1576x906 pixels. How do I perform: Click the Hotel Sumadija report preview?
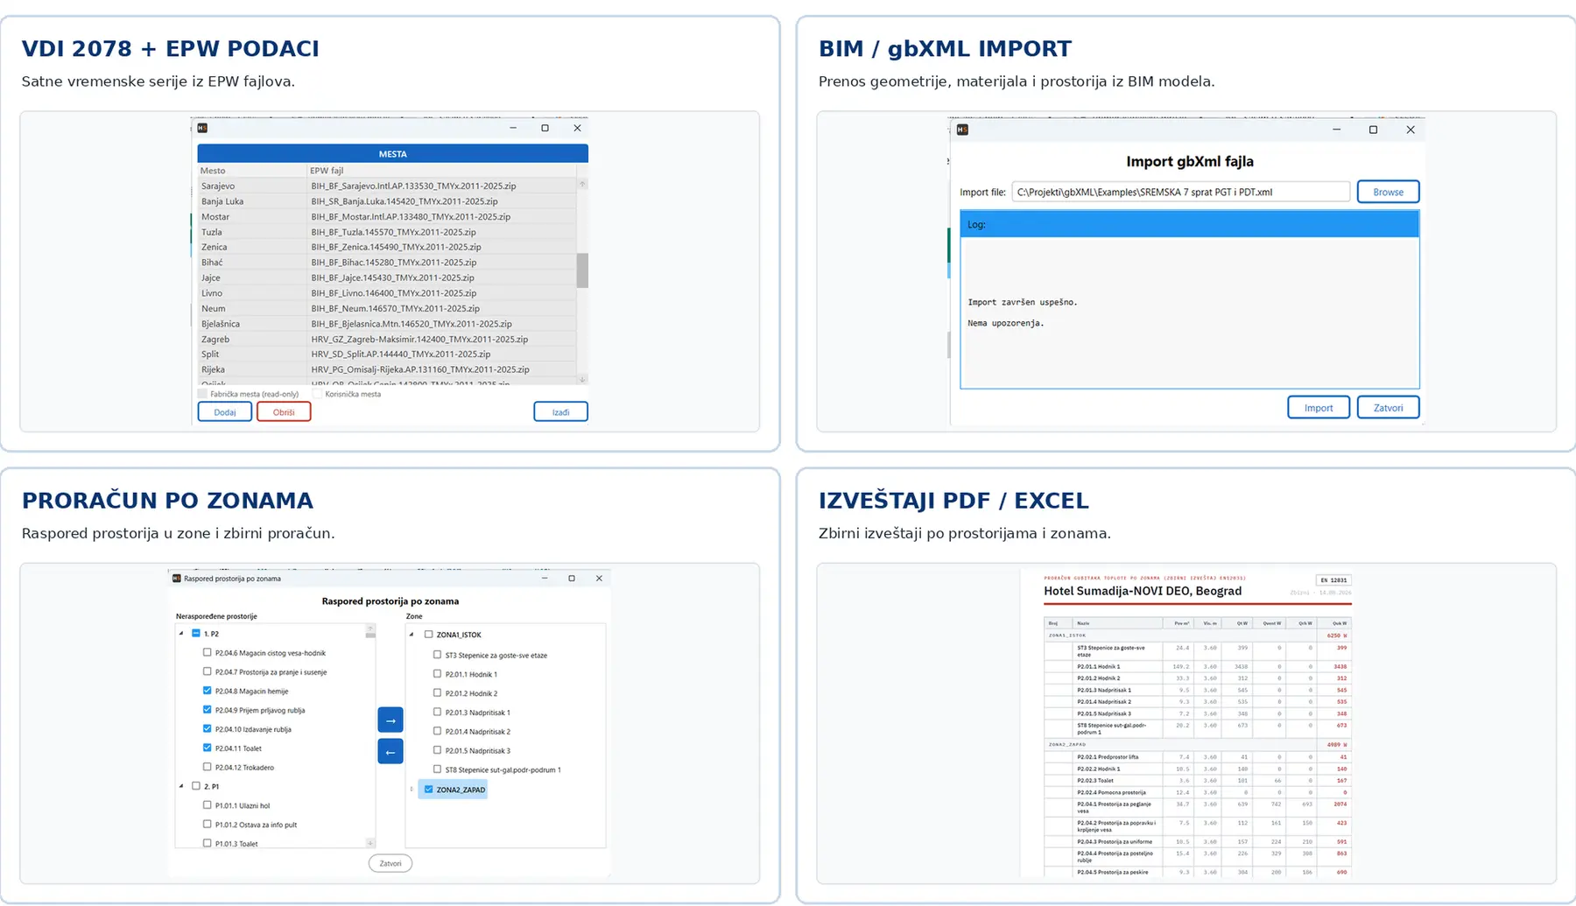coord(1186,723)
